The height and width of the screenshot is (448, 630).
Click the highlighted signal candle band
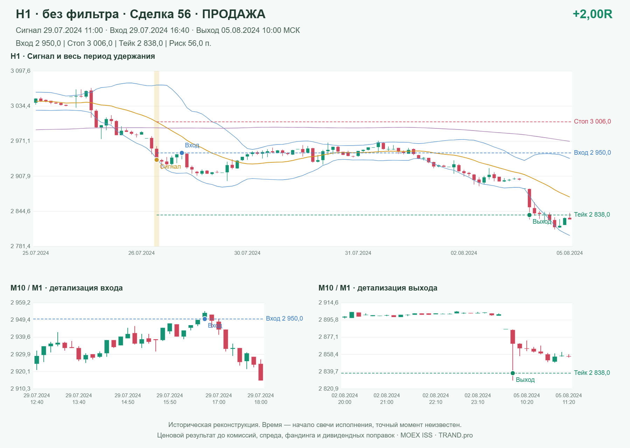point(156,159)
